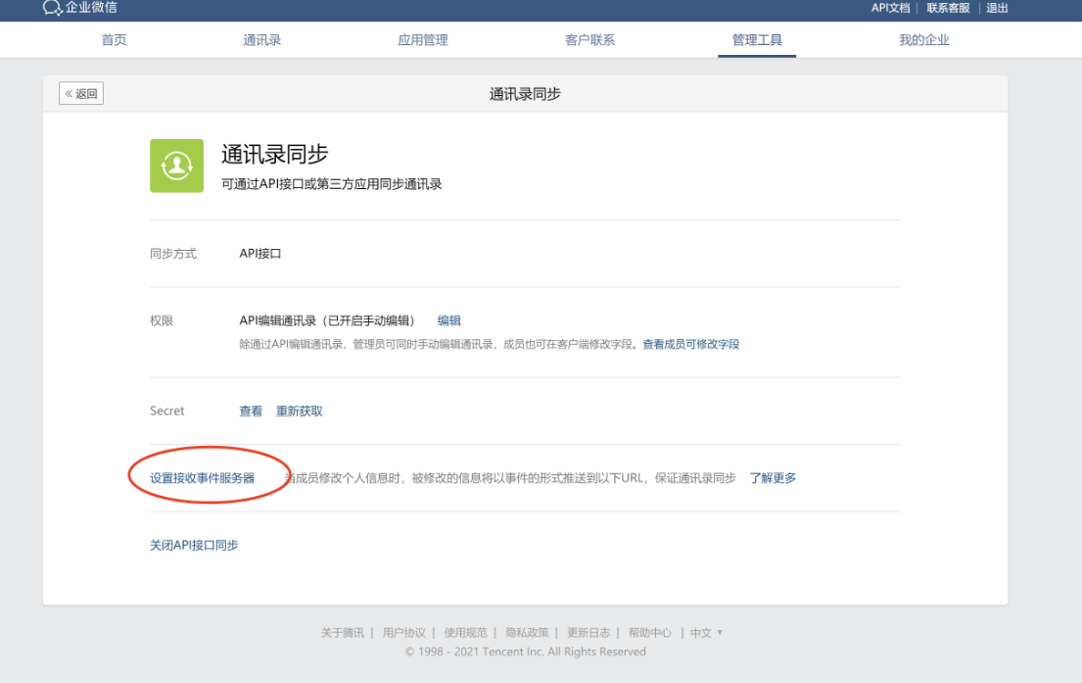Image resolution: width=1082 pixels, height=683 pixels.
Task: Click the 企业微信 logo icon
Action: [52, 8]
